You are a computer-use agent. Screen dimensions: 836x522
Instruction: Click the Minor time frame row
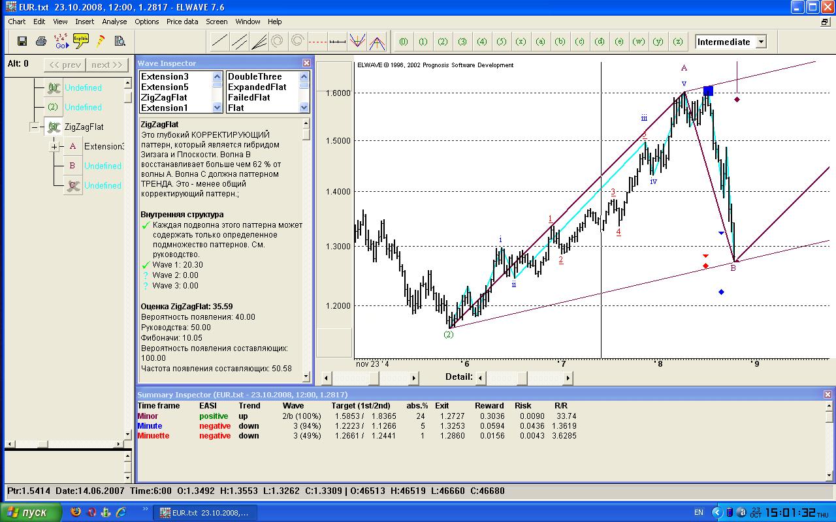(x=357, y=416)
